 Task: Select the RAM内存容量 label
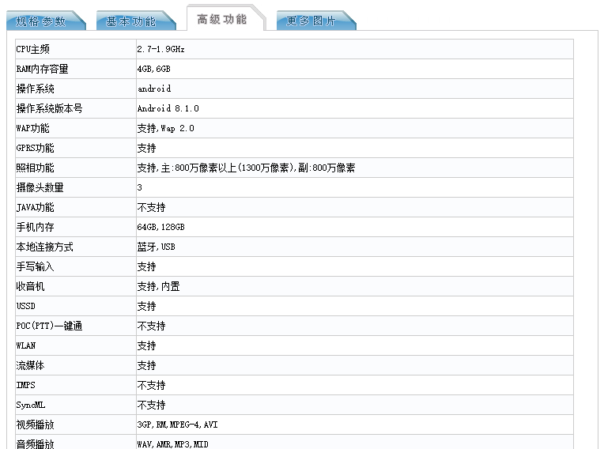43,69
